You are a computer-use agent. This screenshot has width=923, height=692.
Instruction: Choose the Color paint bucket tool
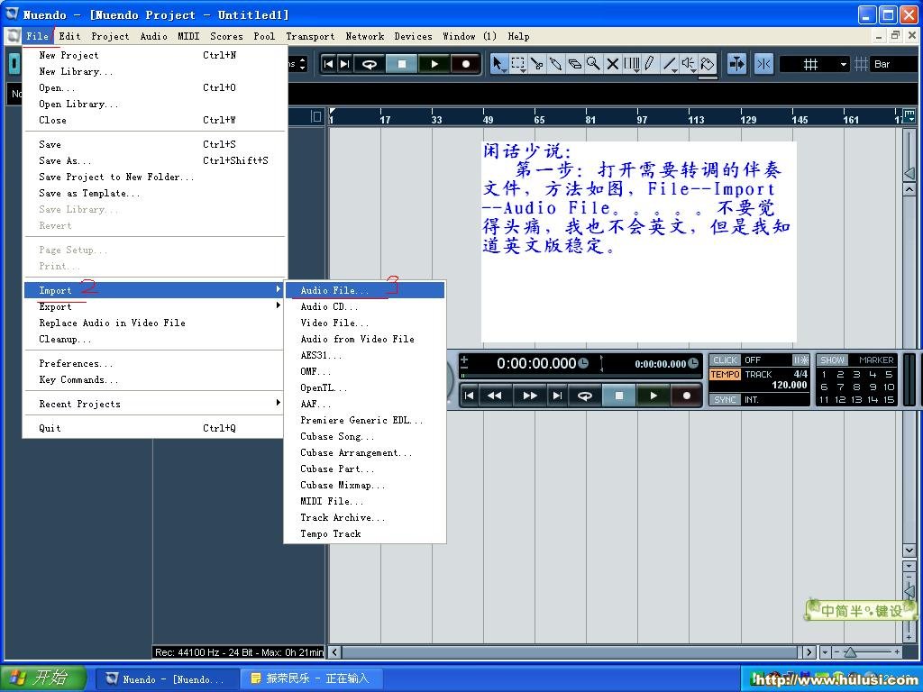click(708, 64)
